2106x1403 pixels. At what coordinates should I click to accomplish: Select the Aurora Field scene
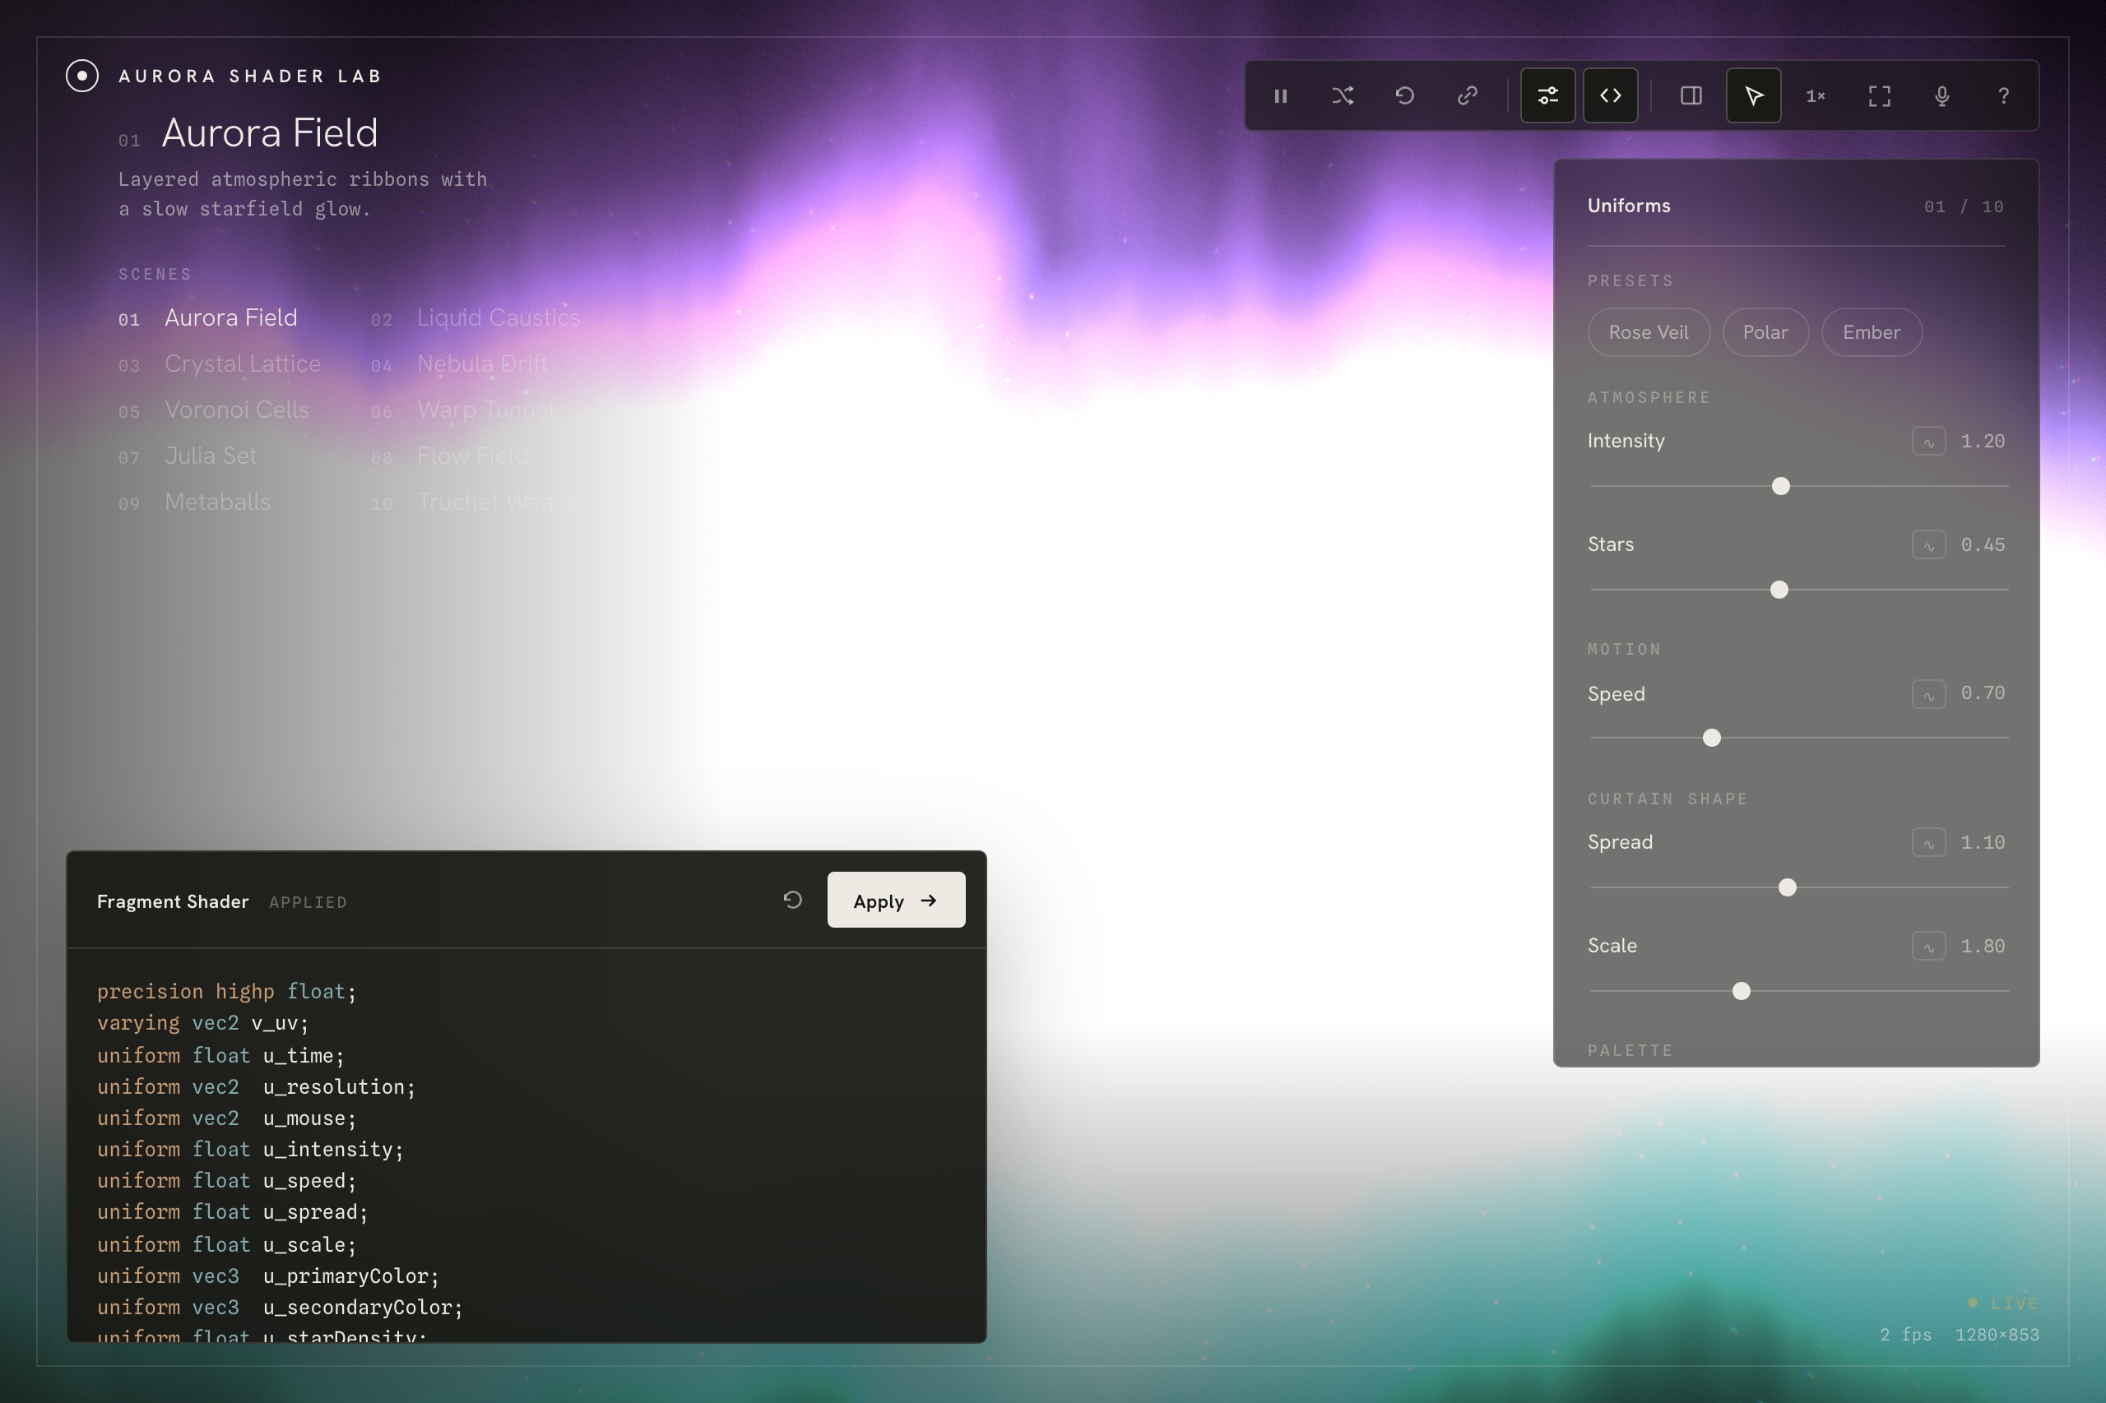point(207,318)
